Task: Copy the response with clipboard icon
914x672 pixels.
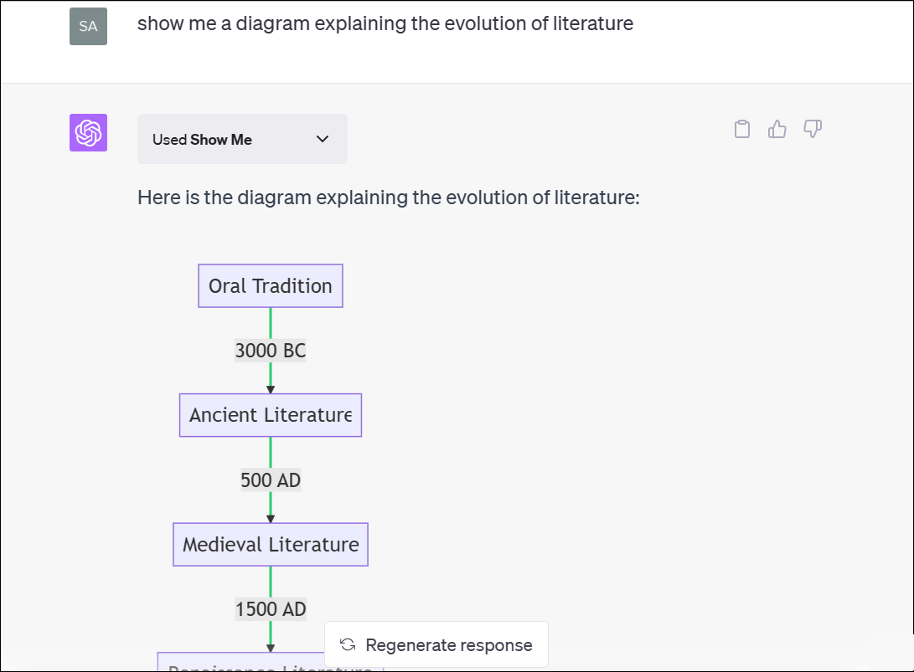Action: coord(741,129)
